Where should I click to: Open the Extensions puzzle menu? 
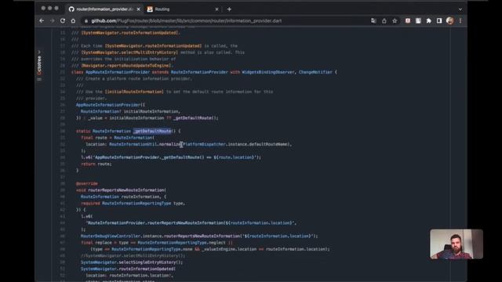(x=429, y=21)
